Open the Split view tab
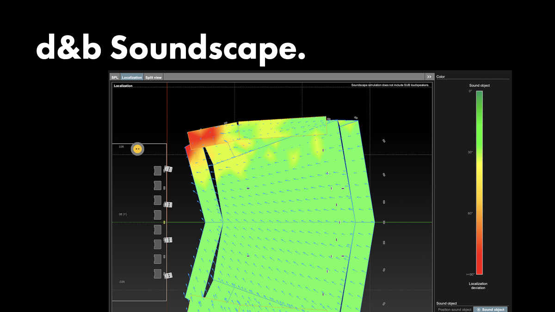Image resolution: width=555 pixels, height=312 pixels. pos(153,77)
